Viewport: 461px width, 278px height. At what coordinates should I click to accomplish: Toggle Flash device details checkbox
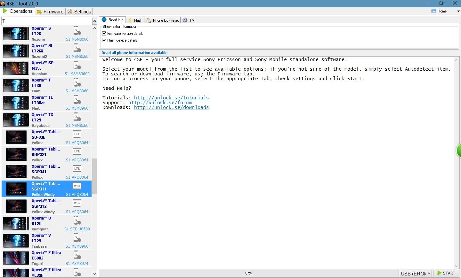pyautogui.click(x=104, y=40)
